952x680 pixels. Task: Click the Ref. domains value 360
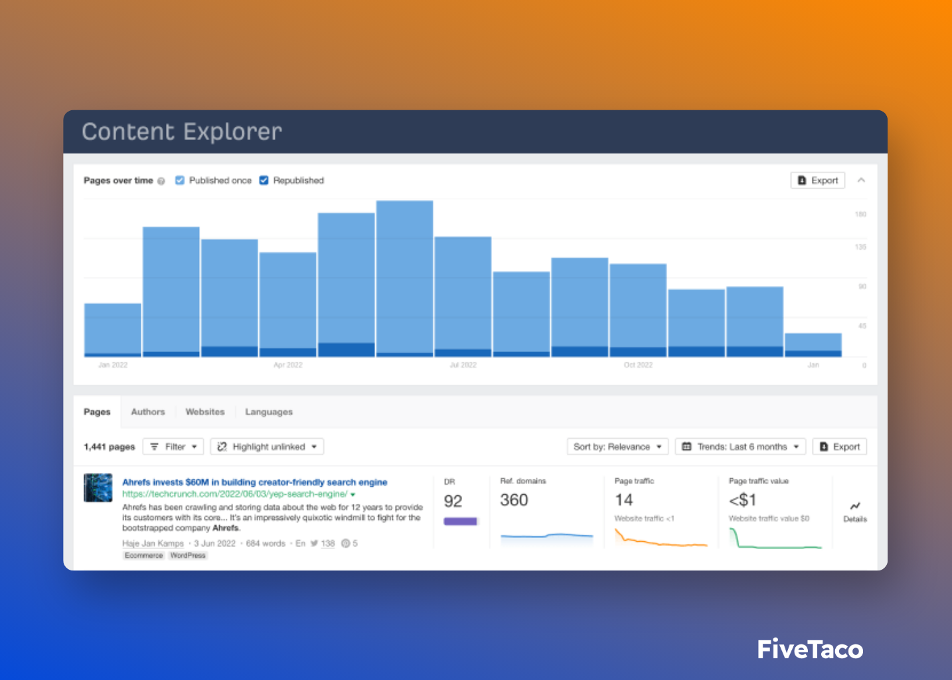[x=514, y=500]
